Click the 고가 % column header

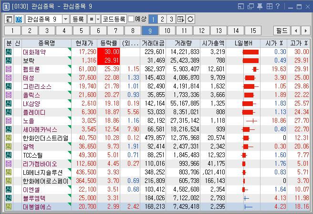pyautogui.click(x=299, y=43)
